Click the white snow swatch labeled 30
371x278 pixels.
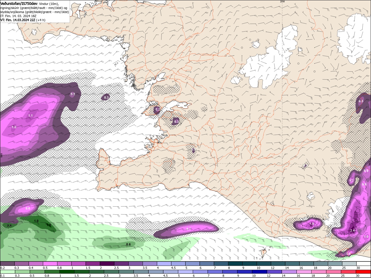pyautogui.click(x=364, y=263)
